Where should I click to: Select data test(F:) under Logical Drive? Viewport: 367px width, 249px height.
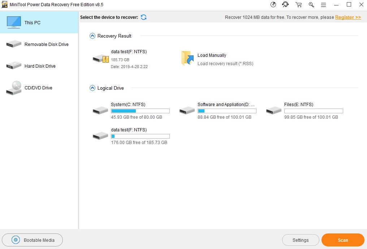(100, 136)
